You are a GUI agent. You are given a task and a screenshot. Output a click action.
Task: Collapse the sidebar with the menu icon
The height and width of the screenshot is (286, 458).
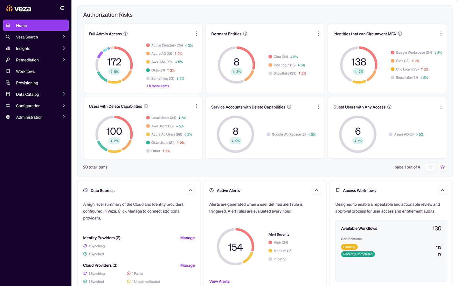[62, 8]
